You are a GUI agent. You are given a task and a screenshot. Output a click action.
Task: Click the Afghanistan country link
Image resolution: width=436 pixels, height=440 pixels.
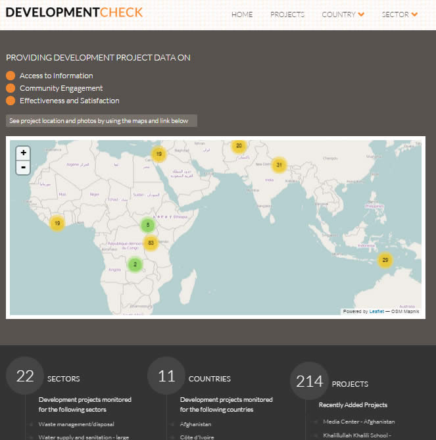(x=195, y=424)
